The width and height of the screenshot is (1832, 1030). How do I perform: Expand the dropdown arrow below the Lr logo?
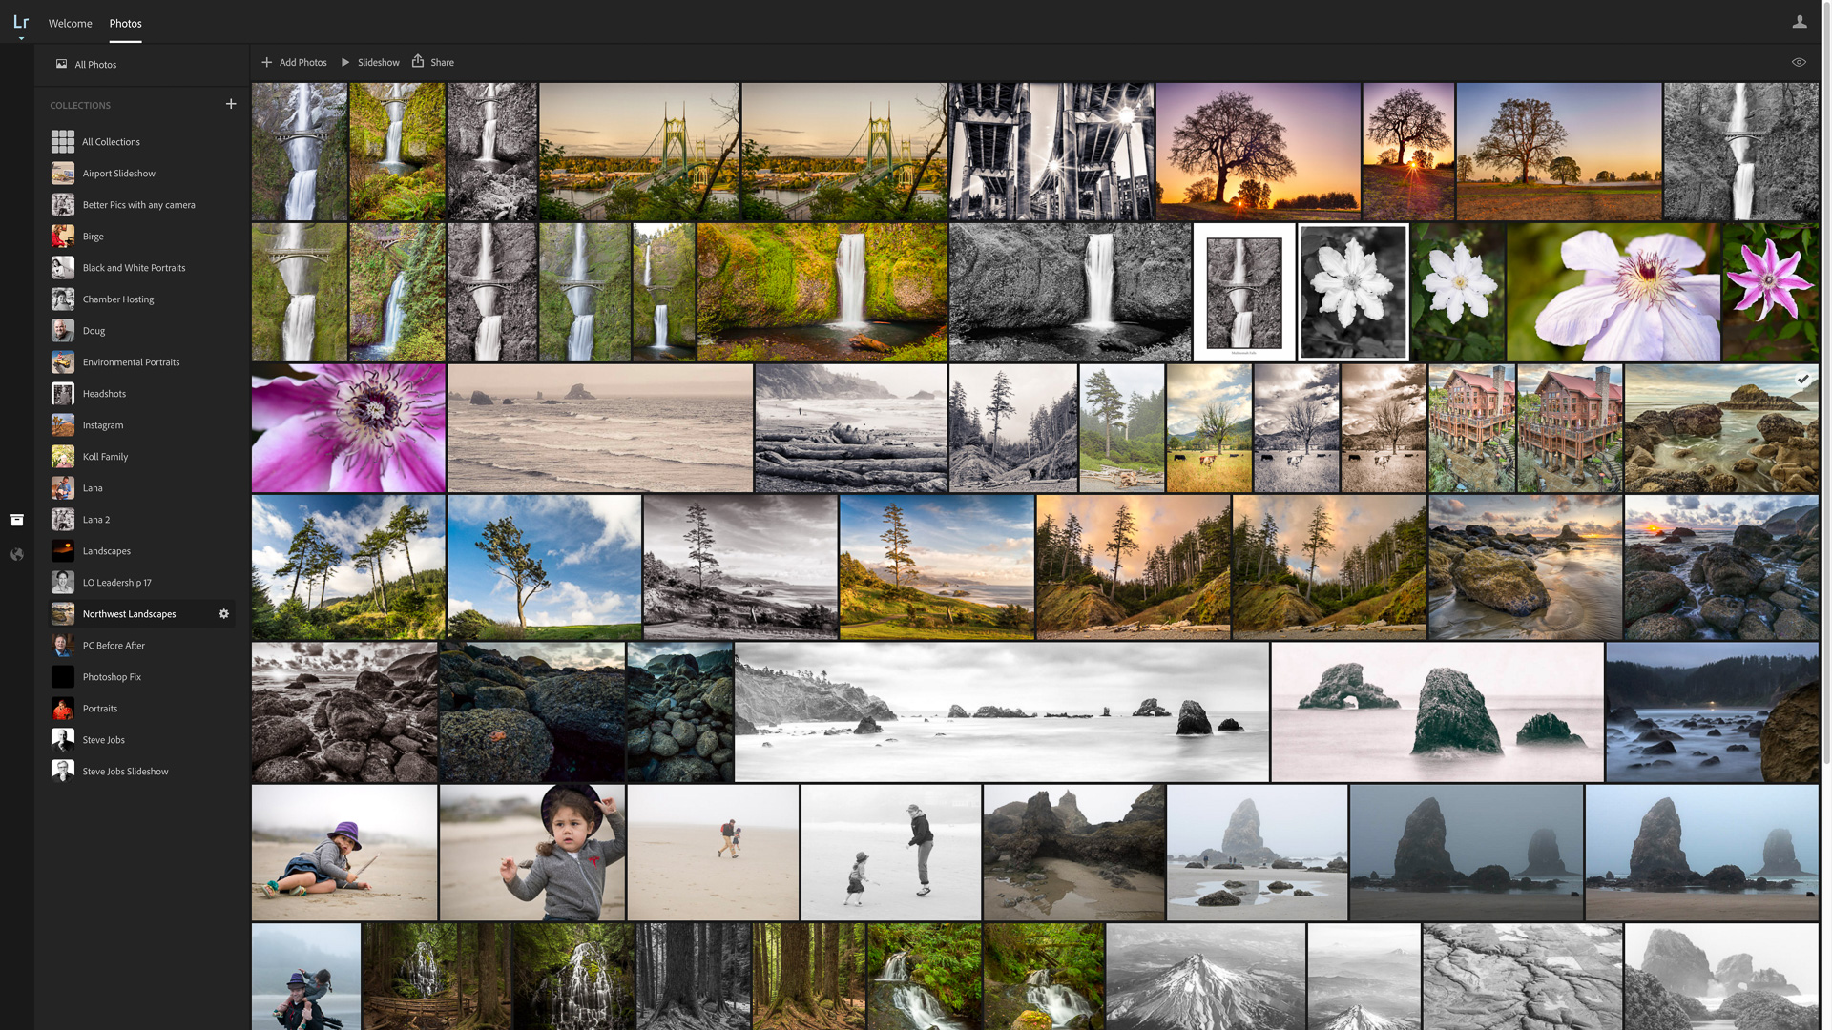(21, 38)
